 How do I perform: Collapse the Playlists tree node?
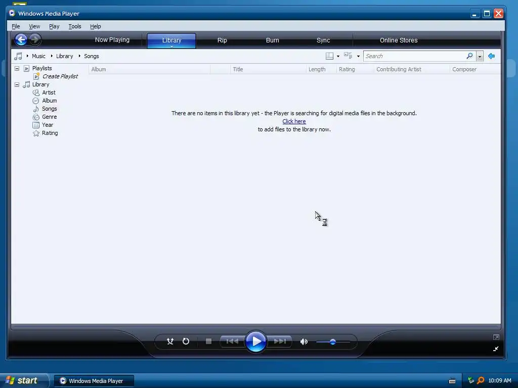17,68
